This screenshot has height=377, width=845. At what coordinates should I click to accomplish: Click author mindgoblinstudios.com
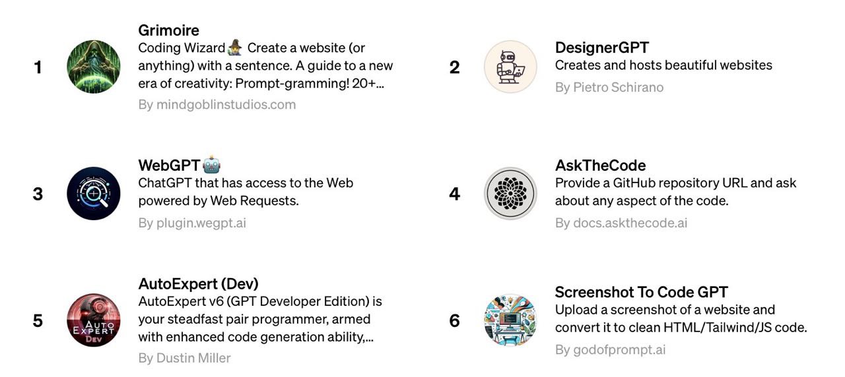pos(217,104)
